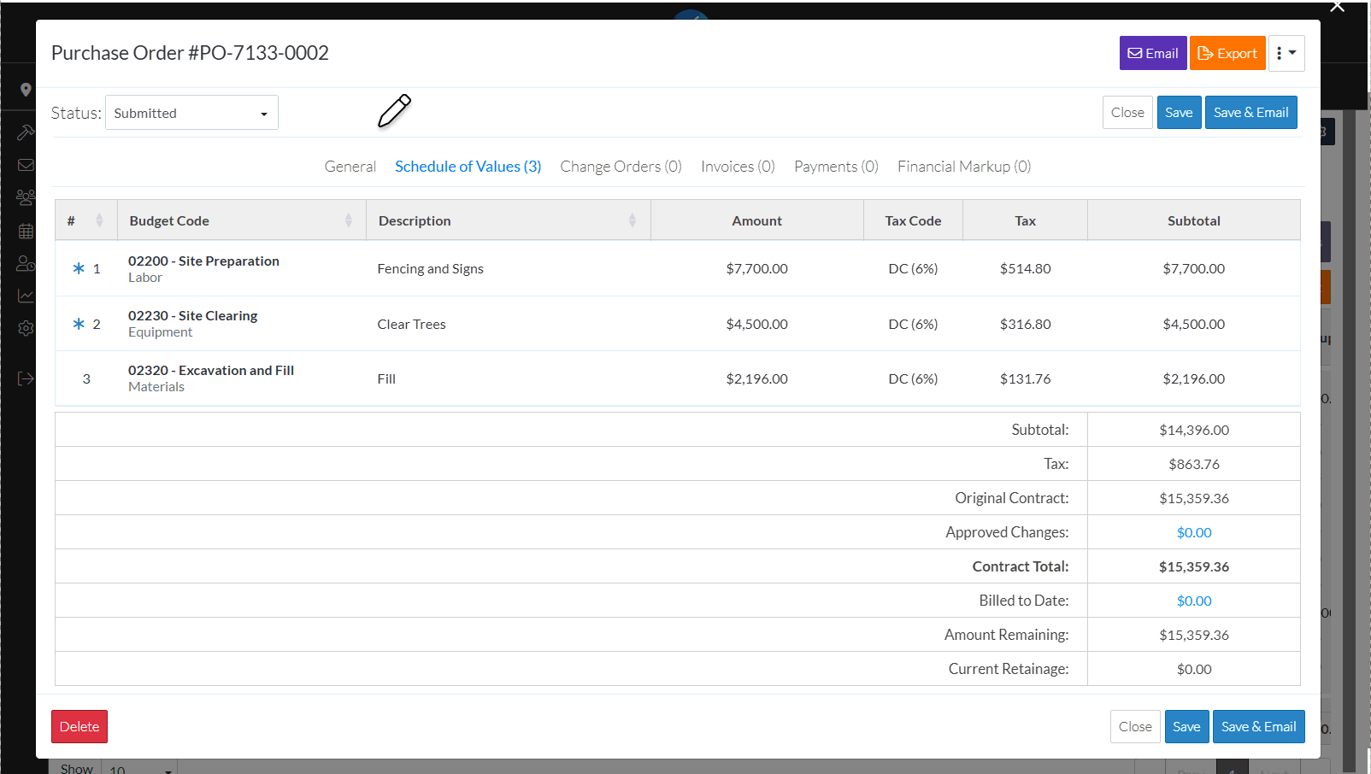Click the Subtotal $14,396.00 value
This screenshot has height=774, width=1371.
click(1194, 430)
